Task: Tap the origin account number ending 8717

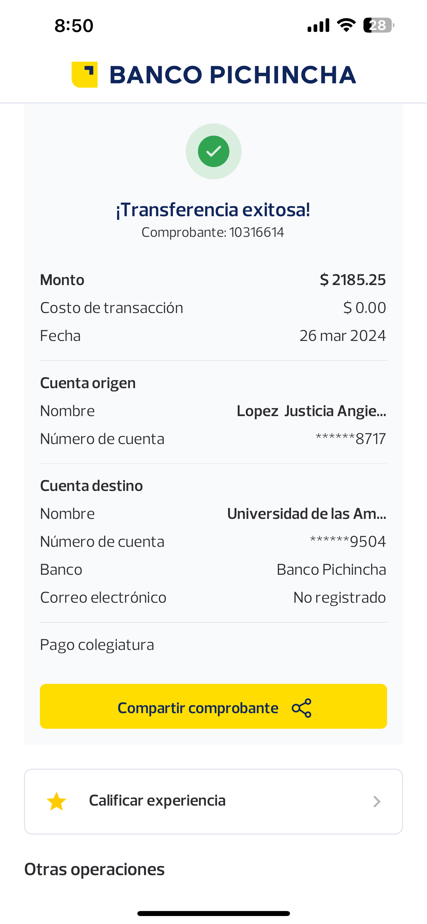Action: point(351,439)
